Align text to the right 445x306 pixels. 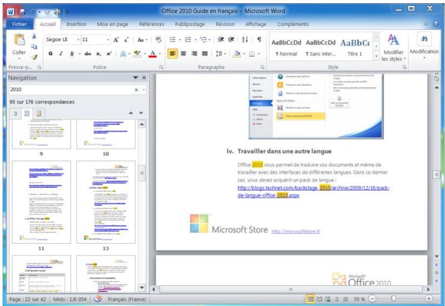coord(194,54)
